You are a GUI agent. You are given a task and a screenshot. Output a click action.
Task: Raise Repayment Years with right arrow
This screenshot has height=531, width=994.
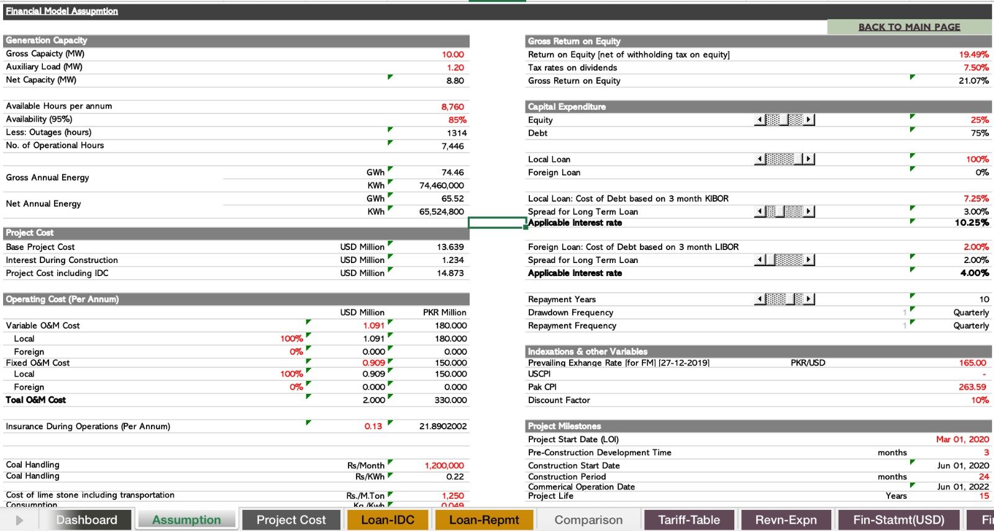click(808, 299)
